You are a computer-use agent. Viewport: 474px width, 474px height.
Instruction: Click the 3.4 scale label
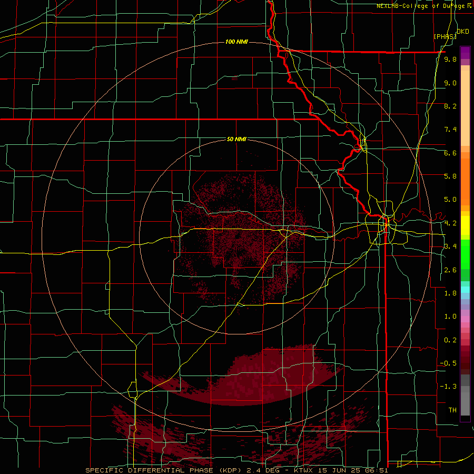point(450,246)
